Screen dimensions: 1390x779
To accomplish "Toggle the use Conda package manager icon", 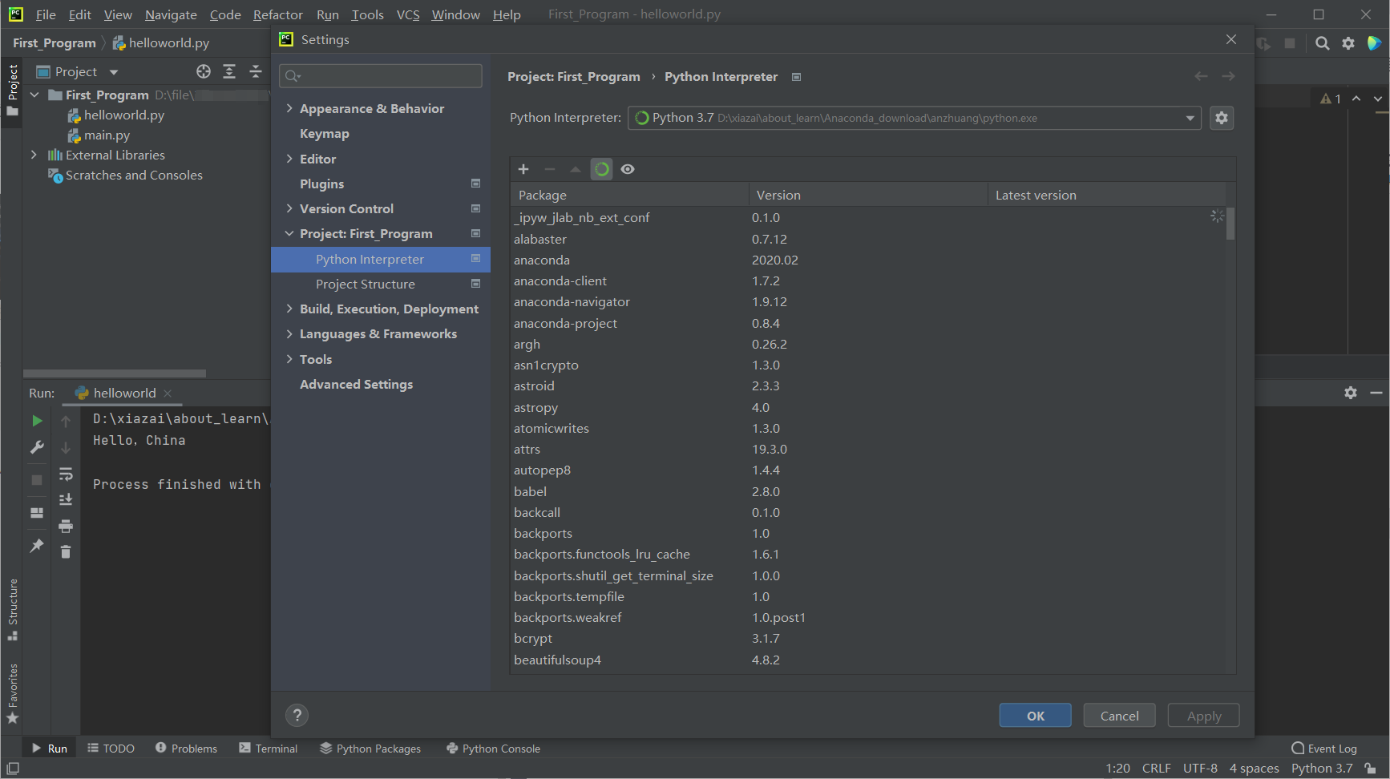I will pyautogui.click(x=602, y=169).
